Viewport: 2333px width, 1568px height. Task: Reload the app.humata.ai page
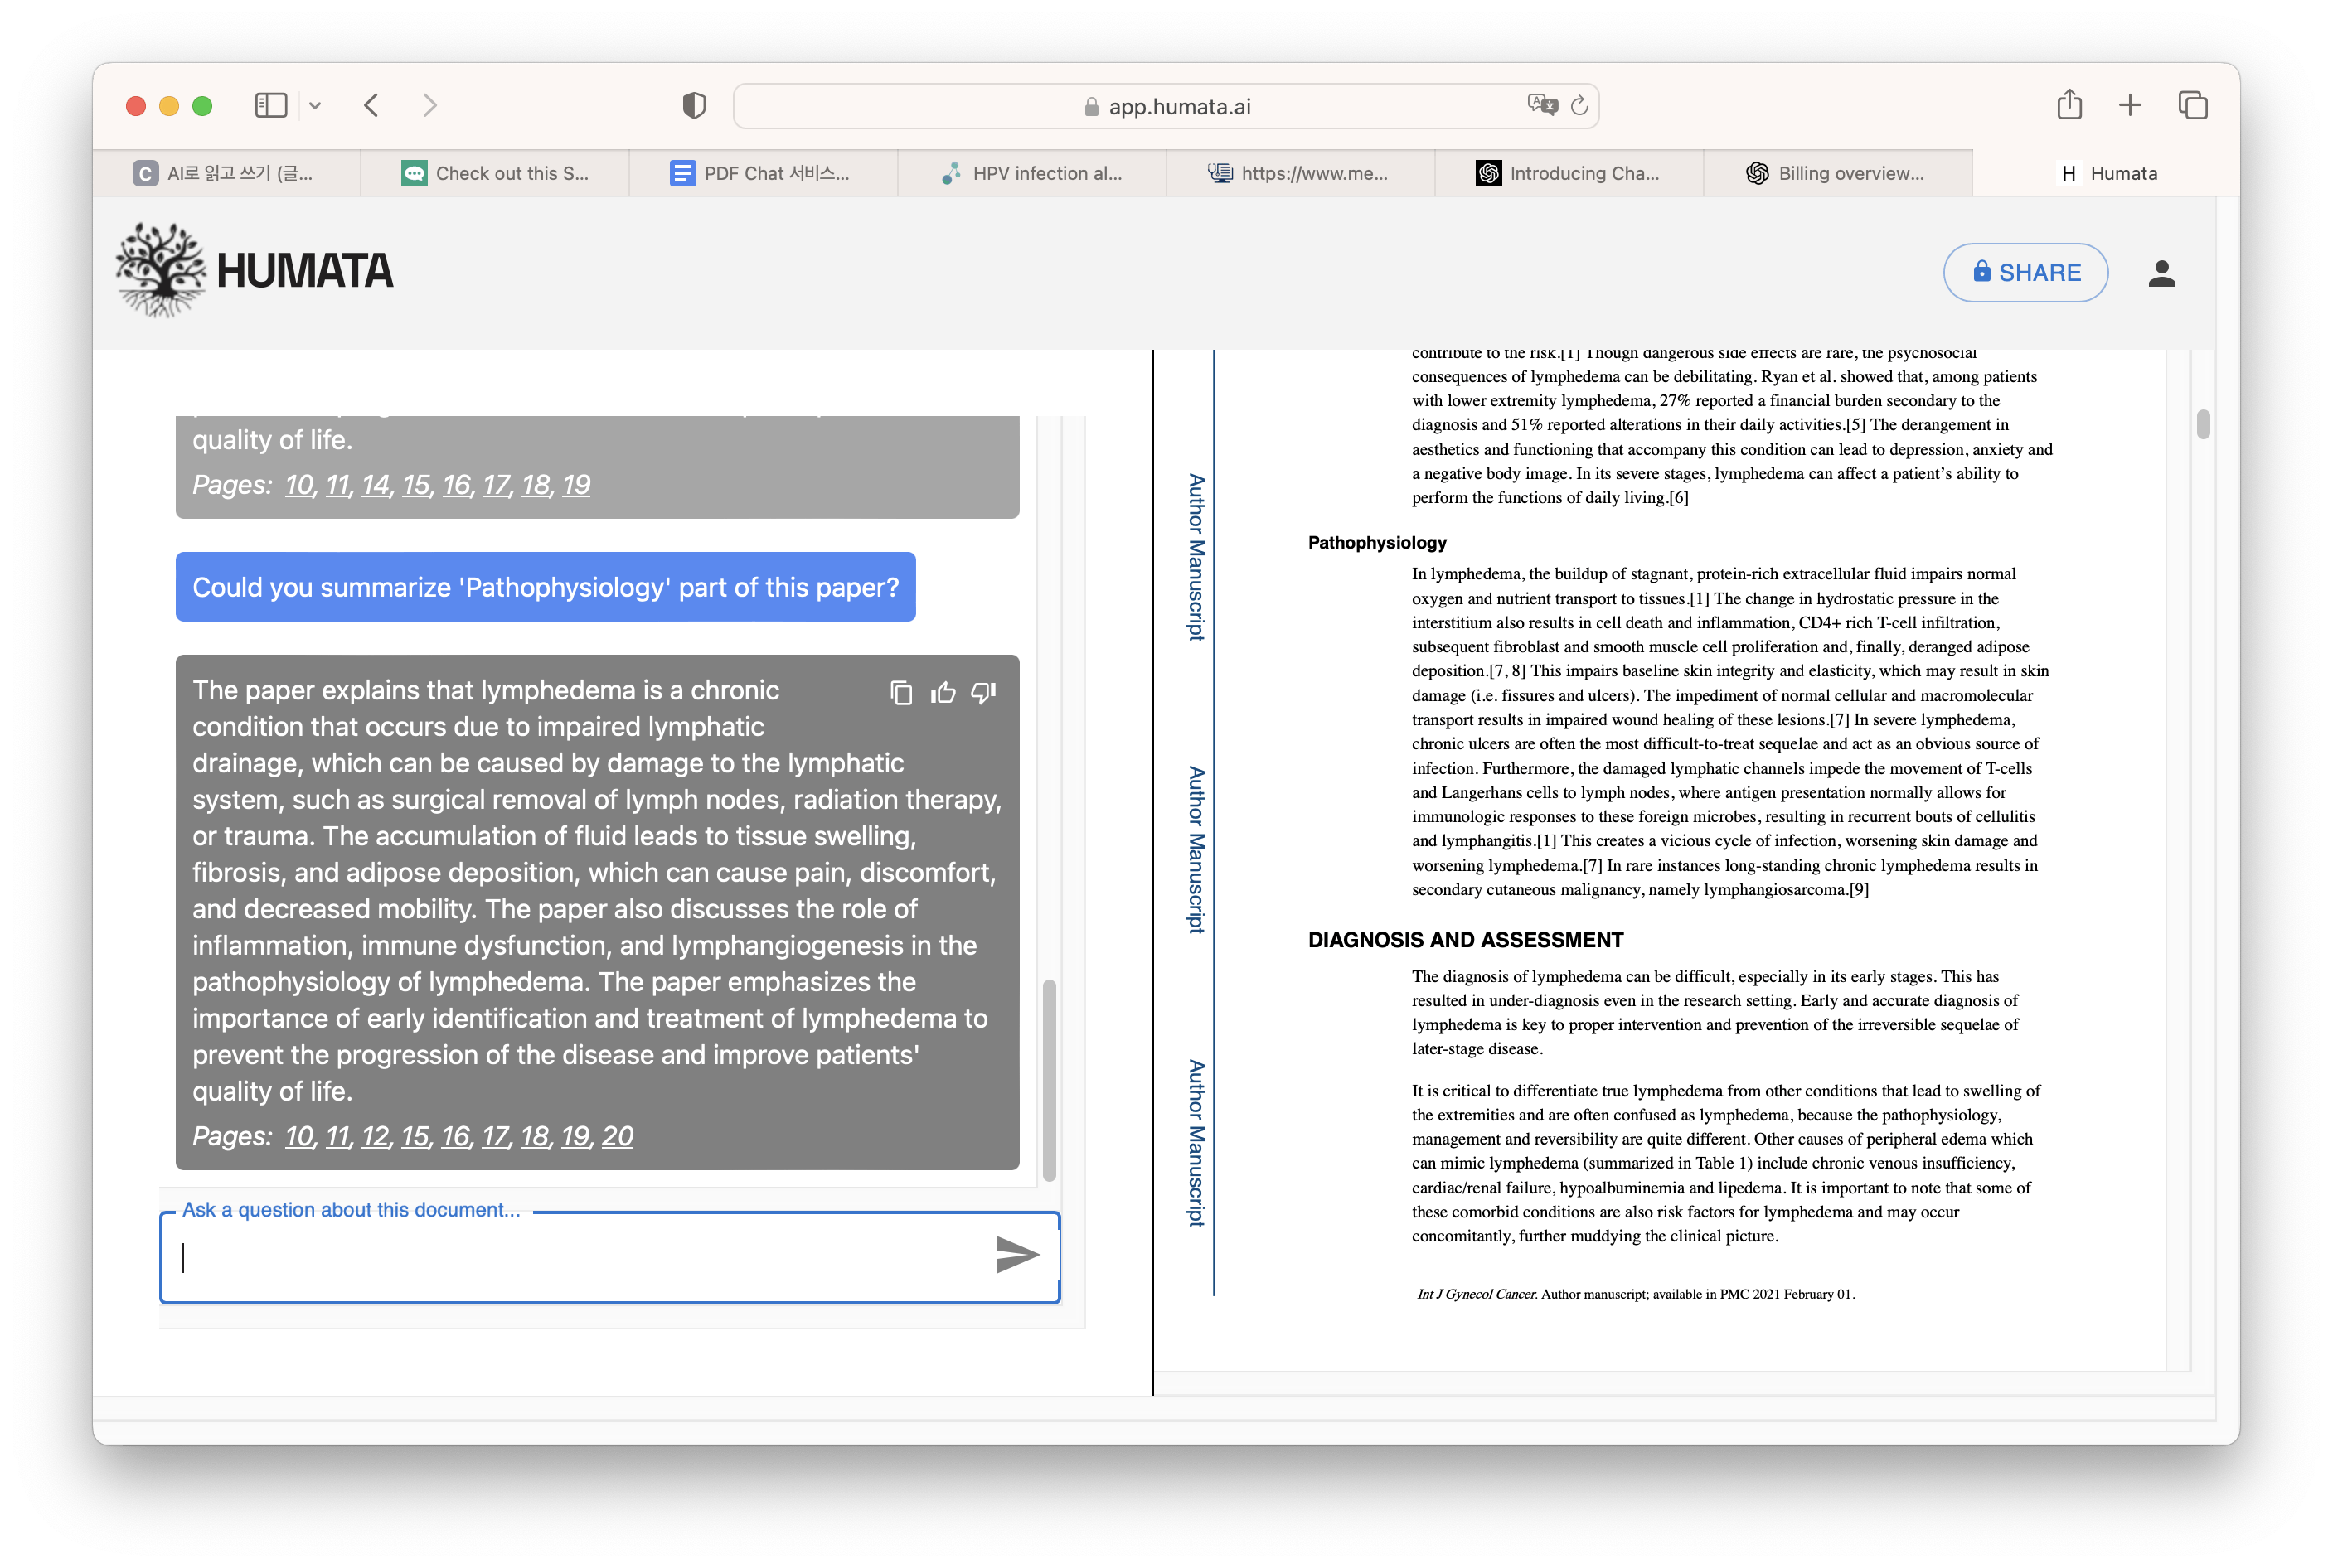(x=1579, y=105)
